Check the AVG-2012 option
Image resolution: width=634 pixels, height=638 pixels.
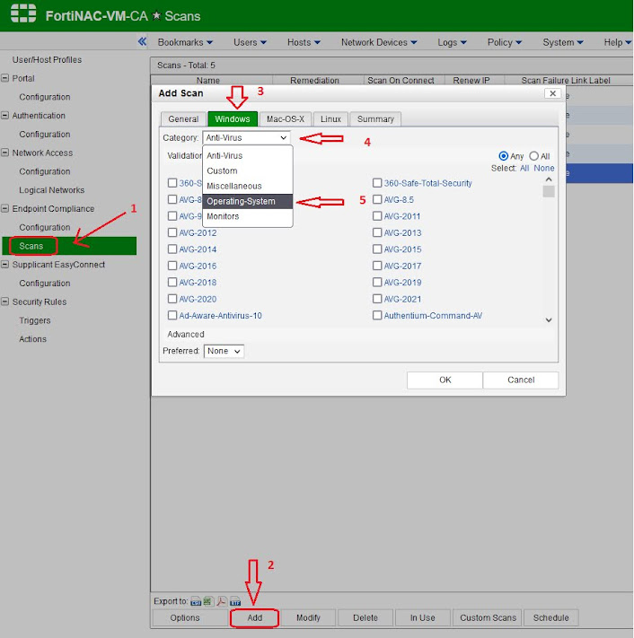pyautogui.click(x=172, y=232)
